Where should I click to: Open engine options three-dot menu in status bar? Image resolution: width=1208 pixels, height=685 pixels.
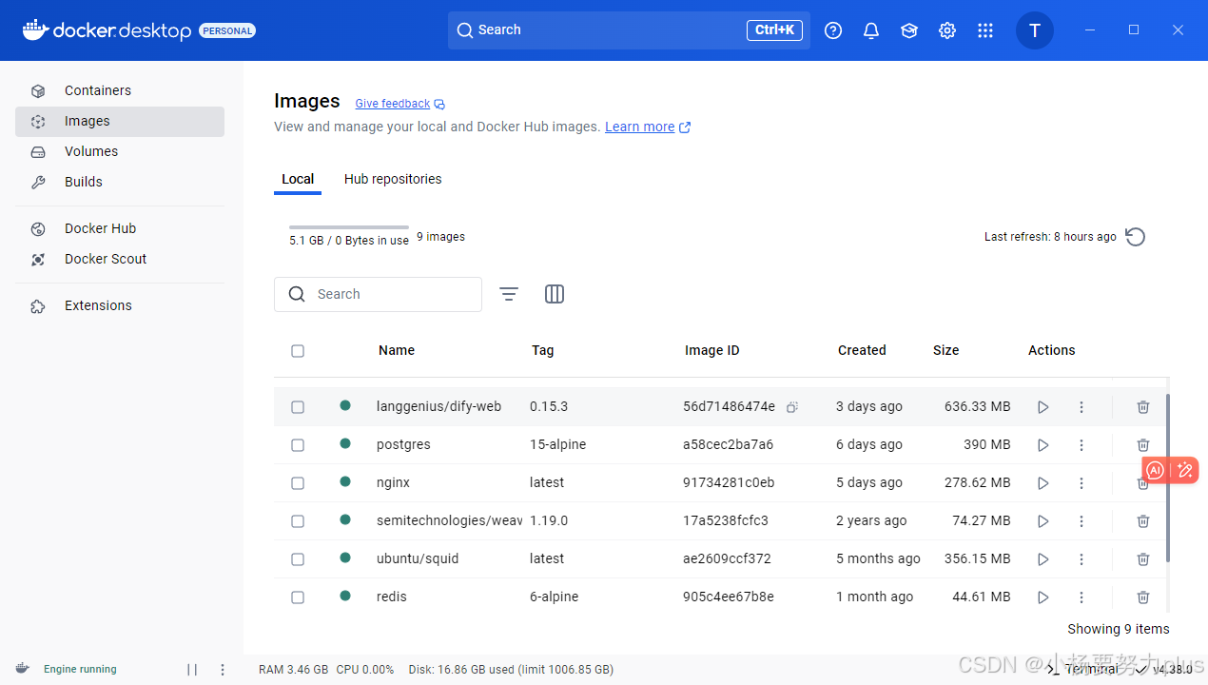[x=223, y=670]
